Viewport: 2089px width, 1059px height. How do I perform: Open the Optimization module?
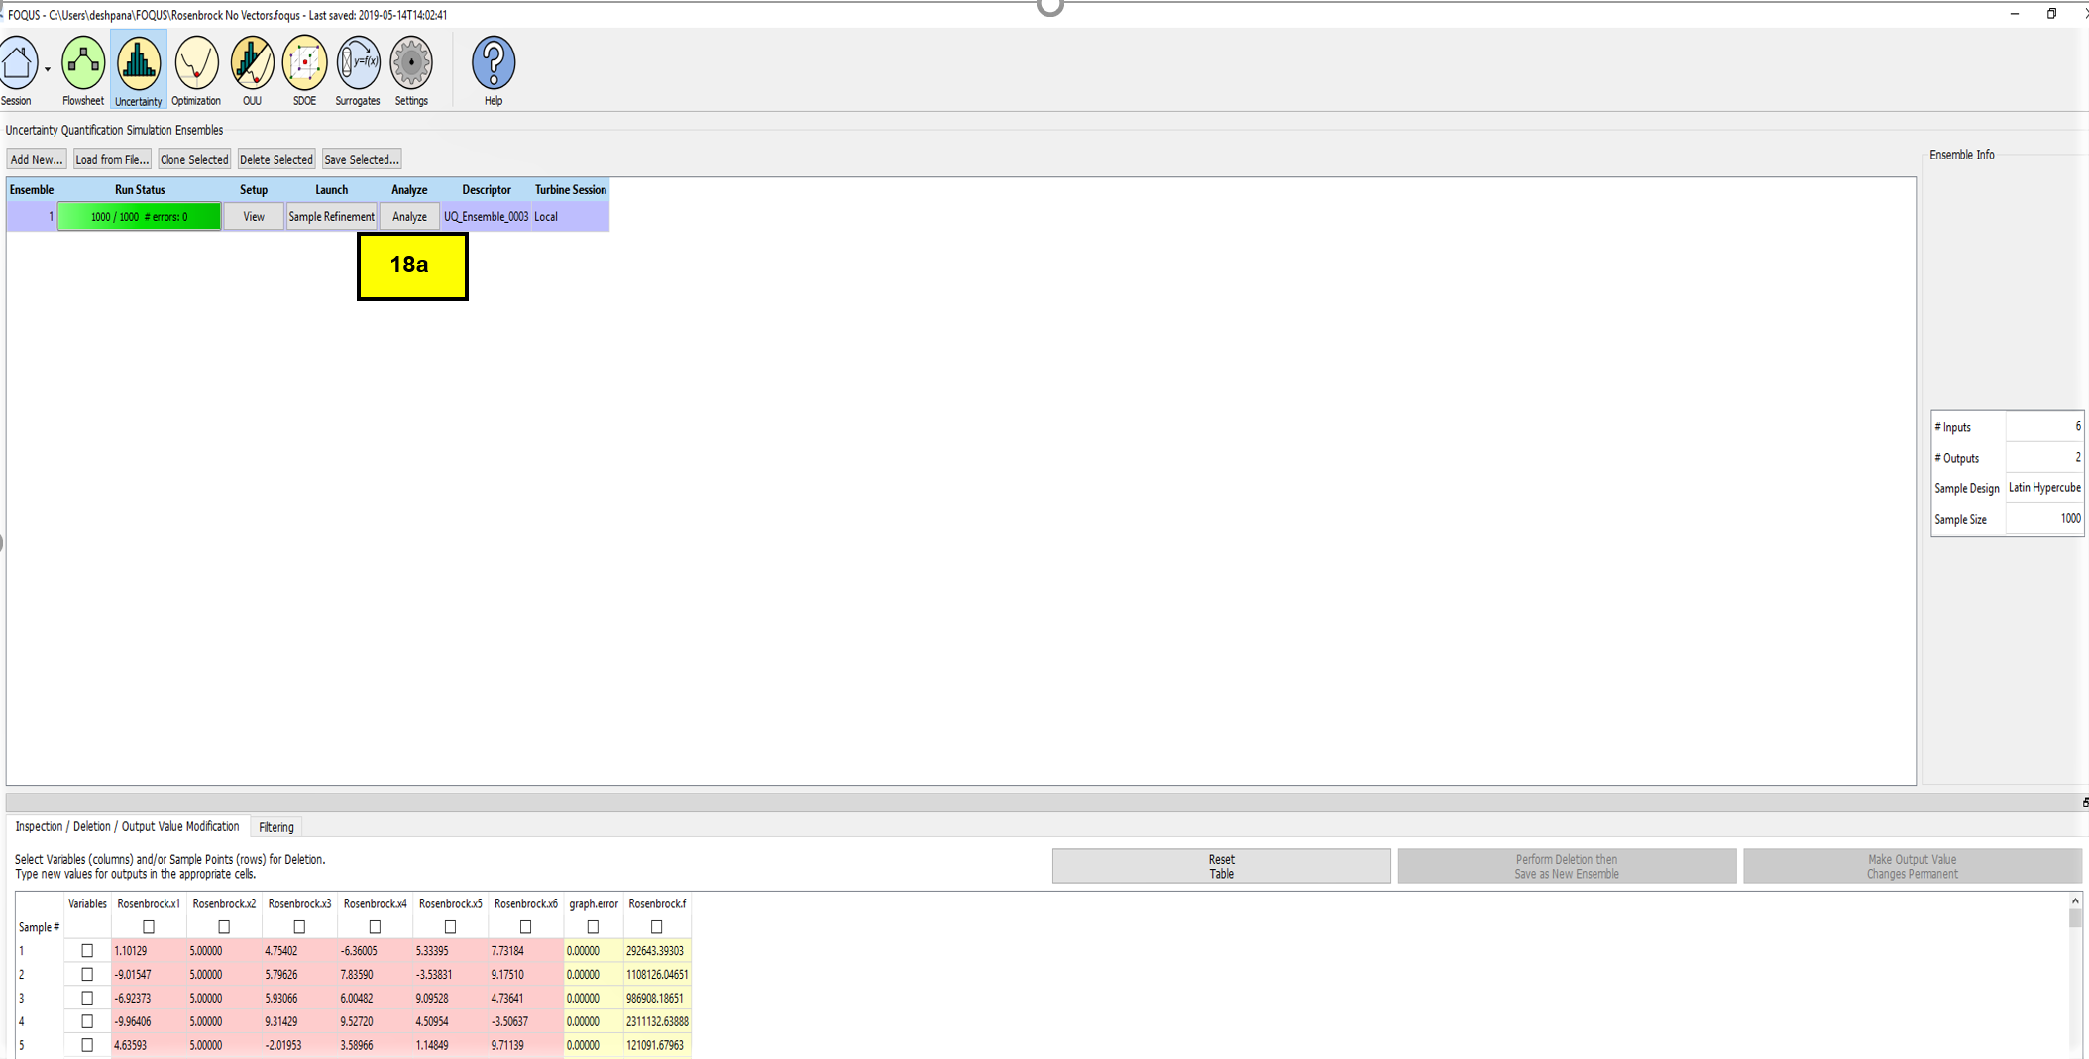coord(195,66)
